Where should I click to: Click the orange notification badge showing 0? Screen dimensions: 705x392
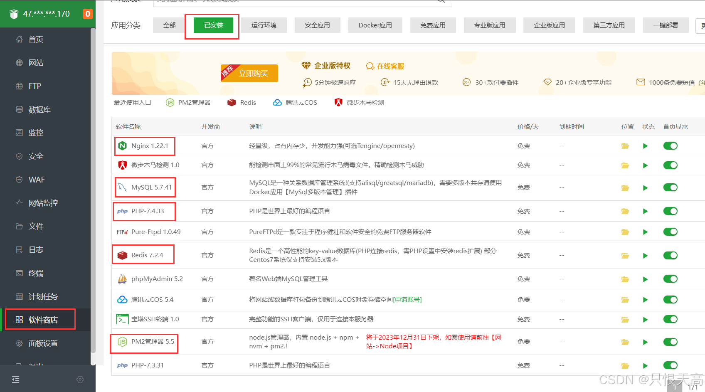coord(87,14)
